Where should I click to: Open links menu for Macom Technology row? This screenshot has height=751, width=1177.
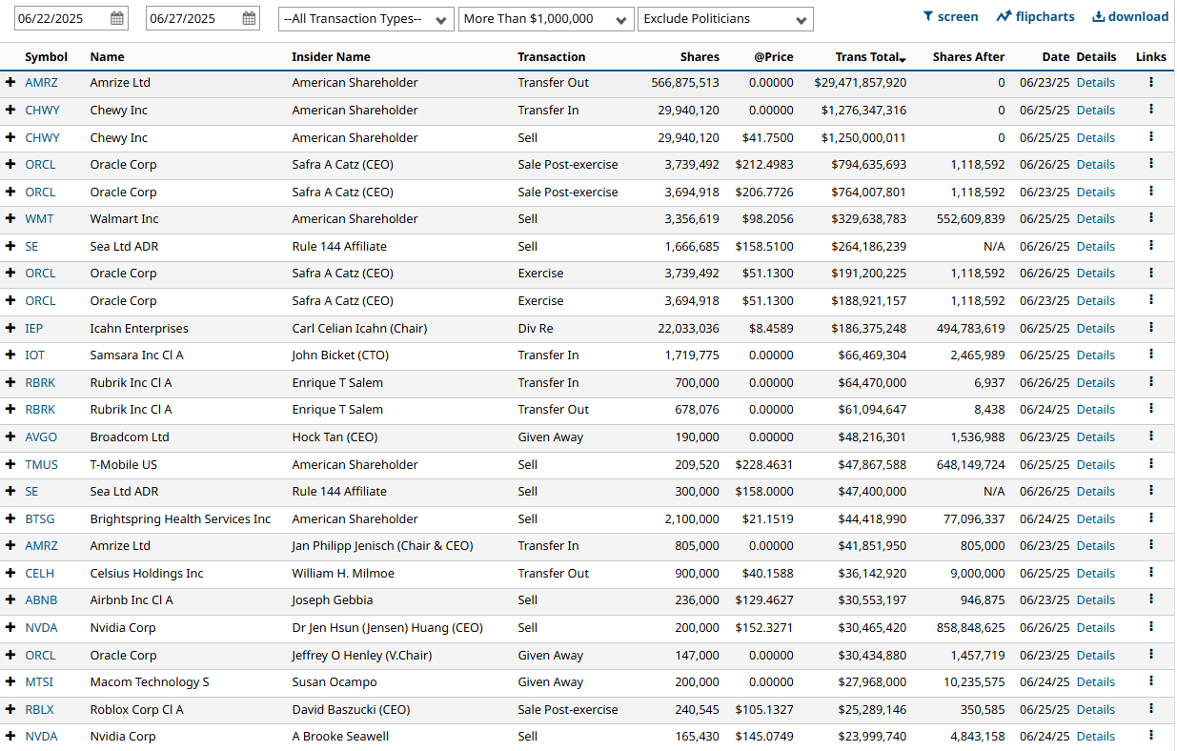click(x=1151, y=681)
